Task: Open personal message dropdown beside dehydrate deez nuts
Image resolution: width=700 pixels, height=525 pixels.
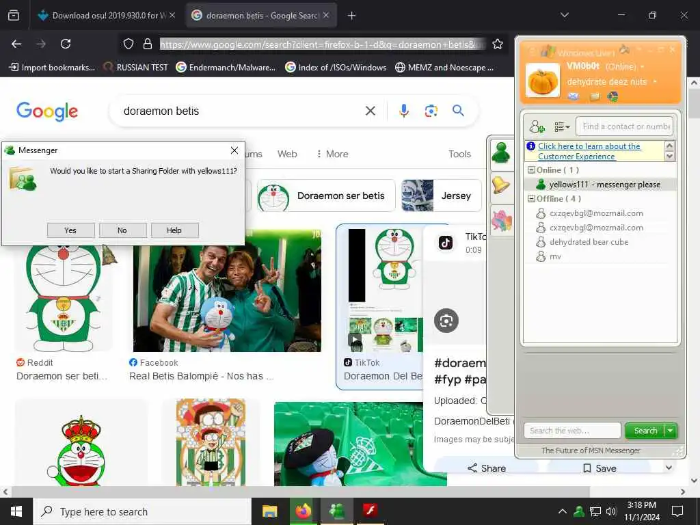Action: 654,82
